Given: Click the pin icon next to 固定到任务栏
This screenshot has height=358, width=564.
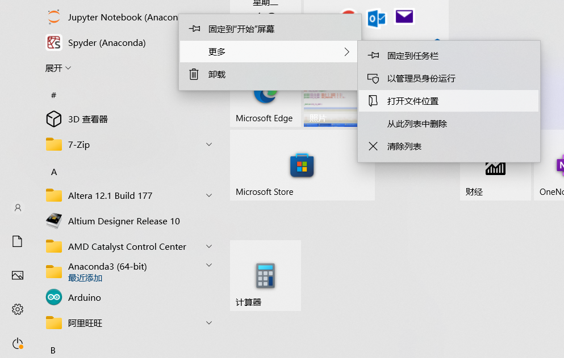Looking at the screenshot, I should (x=373, y=56).
